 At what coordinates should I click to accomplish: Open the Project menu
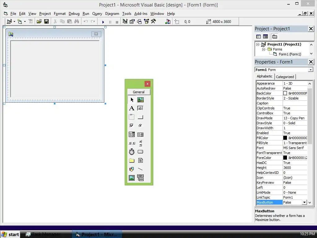(45, 14)
